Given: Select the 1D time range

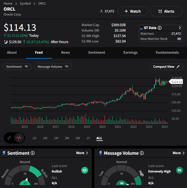Looking at the screenshot, I should 34,138.
